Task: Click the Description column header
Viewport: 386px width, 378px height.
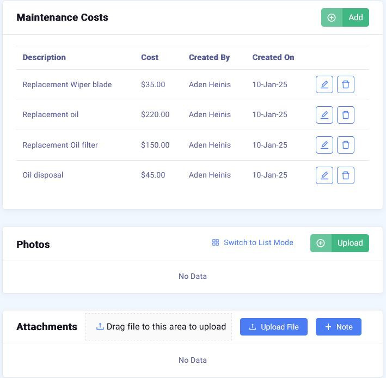Action: [44, 57]
